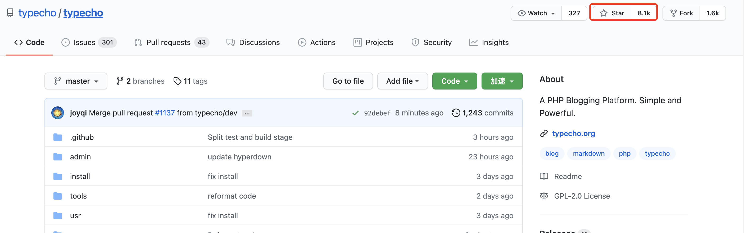This screenshot has width=744, height=233.
Task: Star the repository
Action: coord(612,13)
